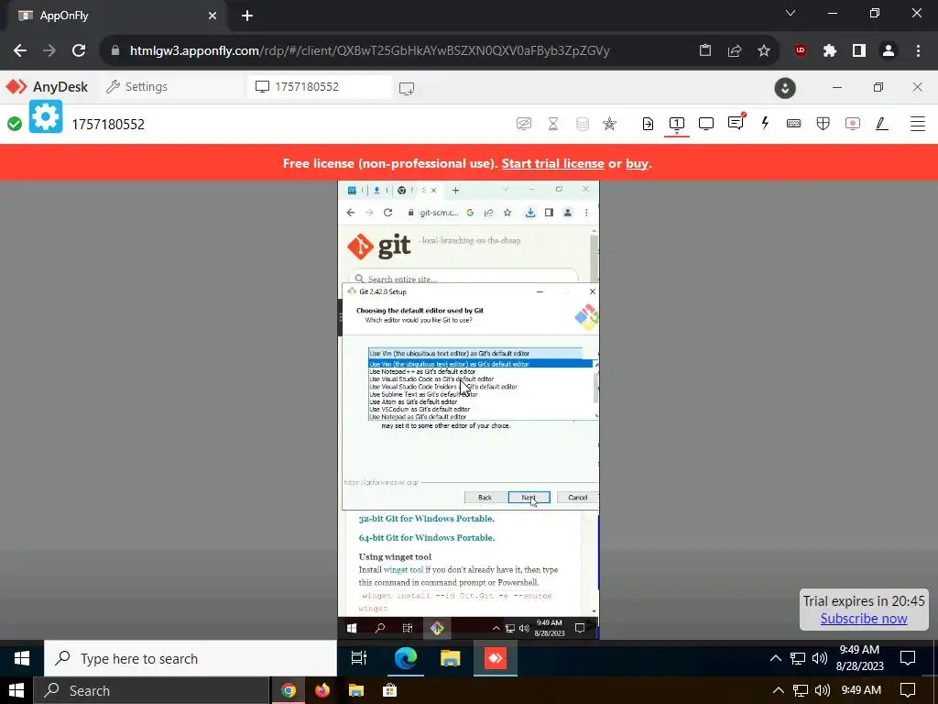Toggle the AnyDesk privacy screen icon
Screen dimensions: 938x704
pos(523,124)
